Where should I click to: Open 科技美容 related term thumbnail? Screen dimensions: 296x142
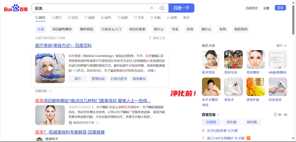[x=278, y=87]
